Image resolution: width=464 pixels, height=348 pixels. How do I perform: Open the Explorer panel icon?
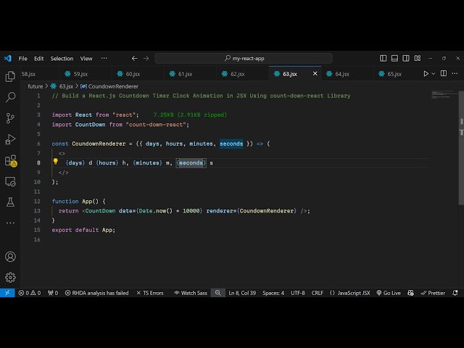coord(10,76)
